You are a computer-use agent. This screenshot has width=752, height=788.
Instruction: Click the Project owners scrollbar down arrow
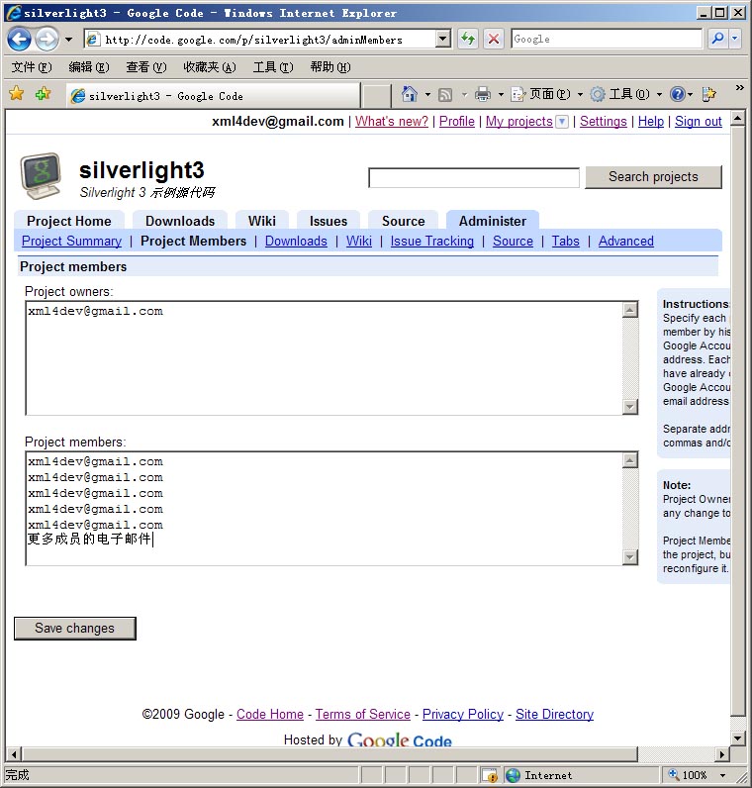(630, 407)
